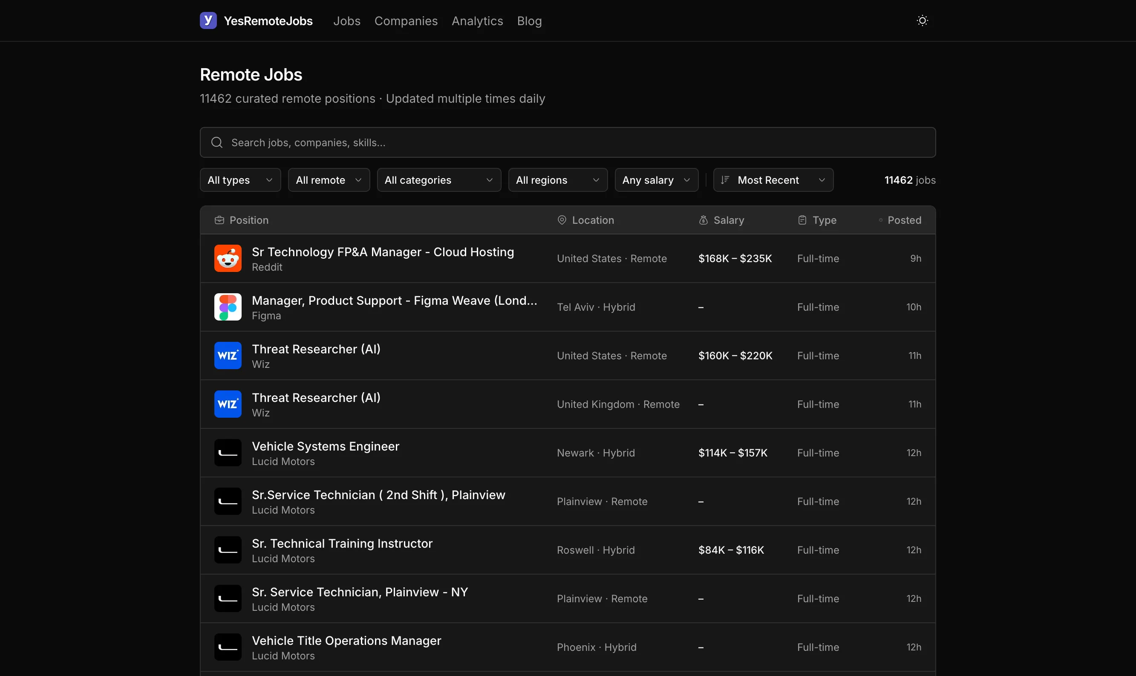Go to the Companies nav item
The image size is (1136, 676).
point(406,21)
